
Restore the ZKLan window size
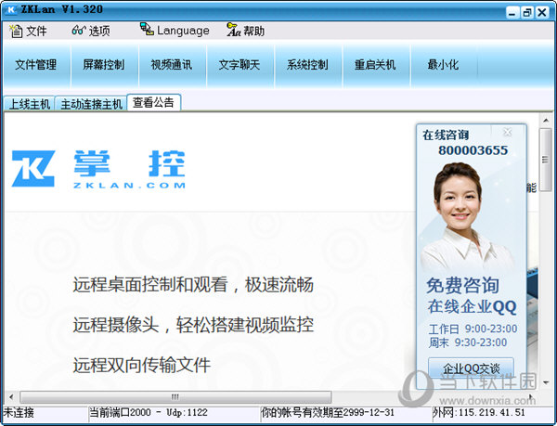526,13
